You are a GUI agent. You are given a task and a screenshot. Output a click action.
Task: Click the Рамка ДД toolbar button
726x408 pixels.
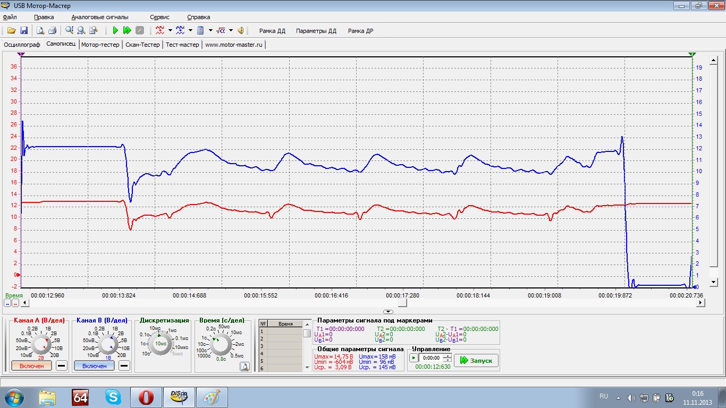coord(272,31)
